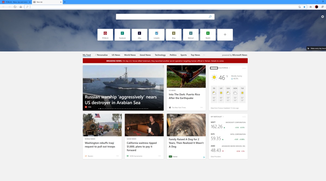Select the My Feed tab
326x181 pixels.
[87, 55]
